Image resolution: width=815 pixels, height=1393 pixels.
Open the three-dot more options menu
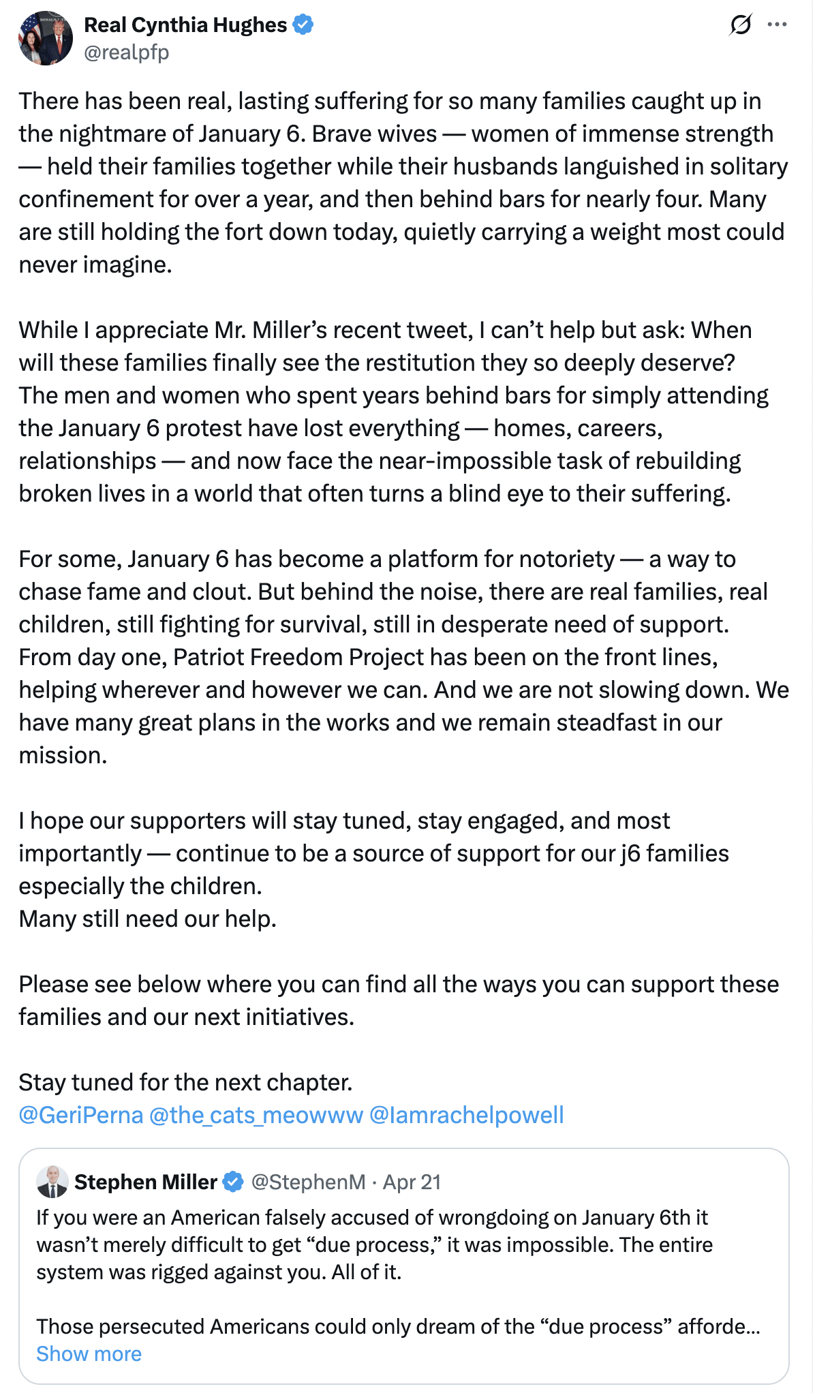777,25
